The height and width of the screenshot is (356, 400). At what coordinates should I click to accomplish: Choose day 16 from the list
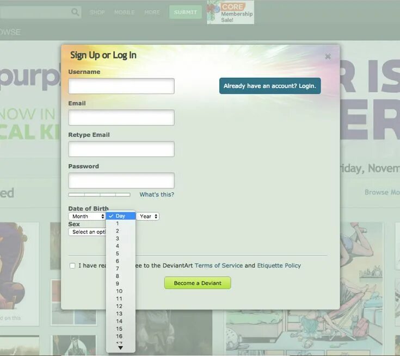click(x=121, y=336)
